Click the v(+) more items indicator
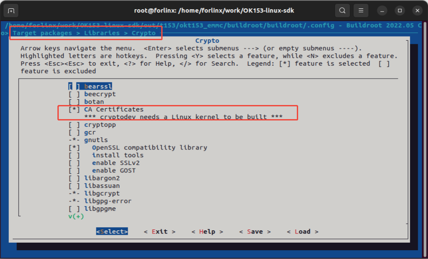428x259 pixels. (x=76, y=216)
